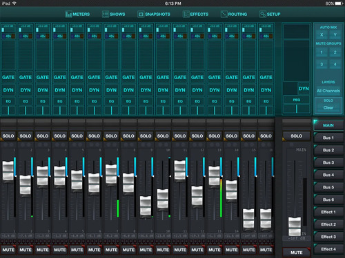Open PEQ on the main strip
The width and height of the screenshot is (345, 258).
[x=297, y=100]
